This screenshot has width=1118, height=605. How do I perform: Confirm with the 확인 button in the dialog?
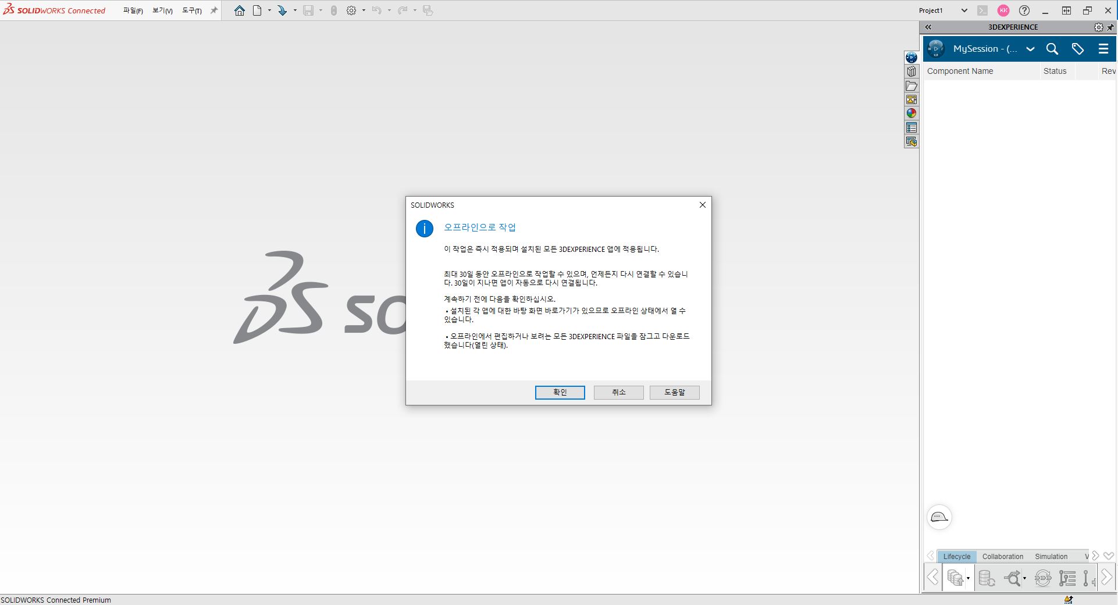(560, 392)
